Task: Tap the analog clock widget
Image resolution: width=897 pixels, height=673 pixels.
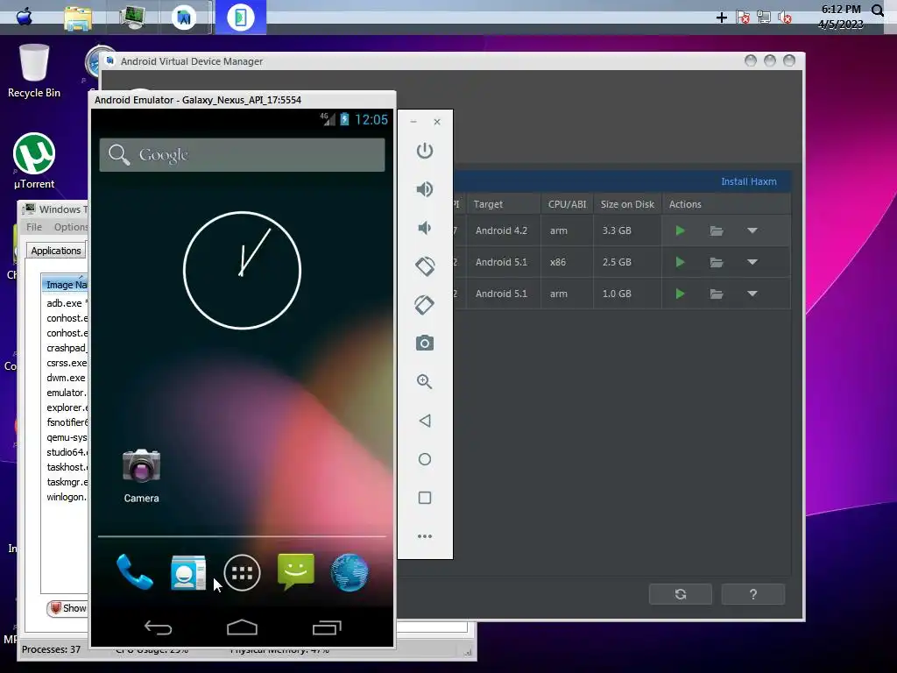Action: (242, 270)
